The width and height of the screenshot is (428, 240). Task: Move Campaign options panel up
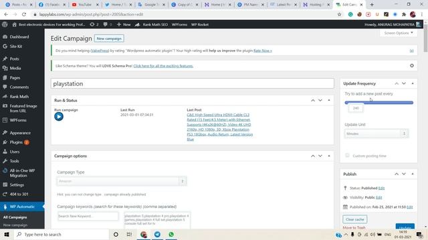click(x=313, y=156)
